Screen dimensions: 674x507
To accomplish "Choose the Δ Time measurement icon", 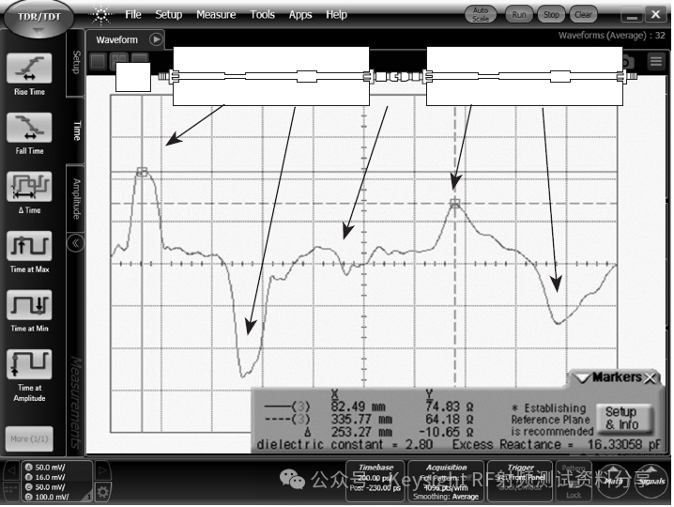I will [x=29, y=186].
